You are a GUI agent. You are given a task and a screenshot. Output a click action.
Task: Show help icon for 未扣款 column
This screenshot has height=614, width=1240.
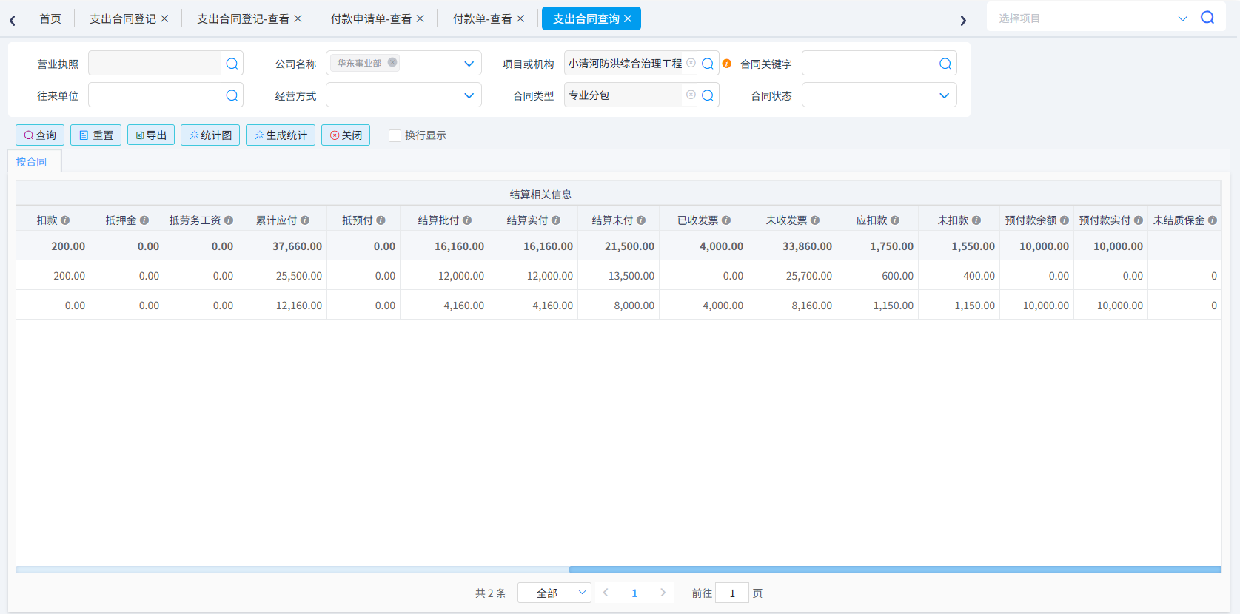pyautogui.click(x=976, y=220)
